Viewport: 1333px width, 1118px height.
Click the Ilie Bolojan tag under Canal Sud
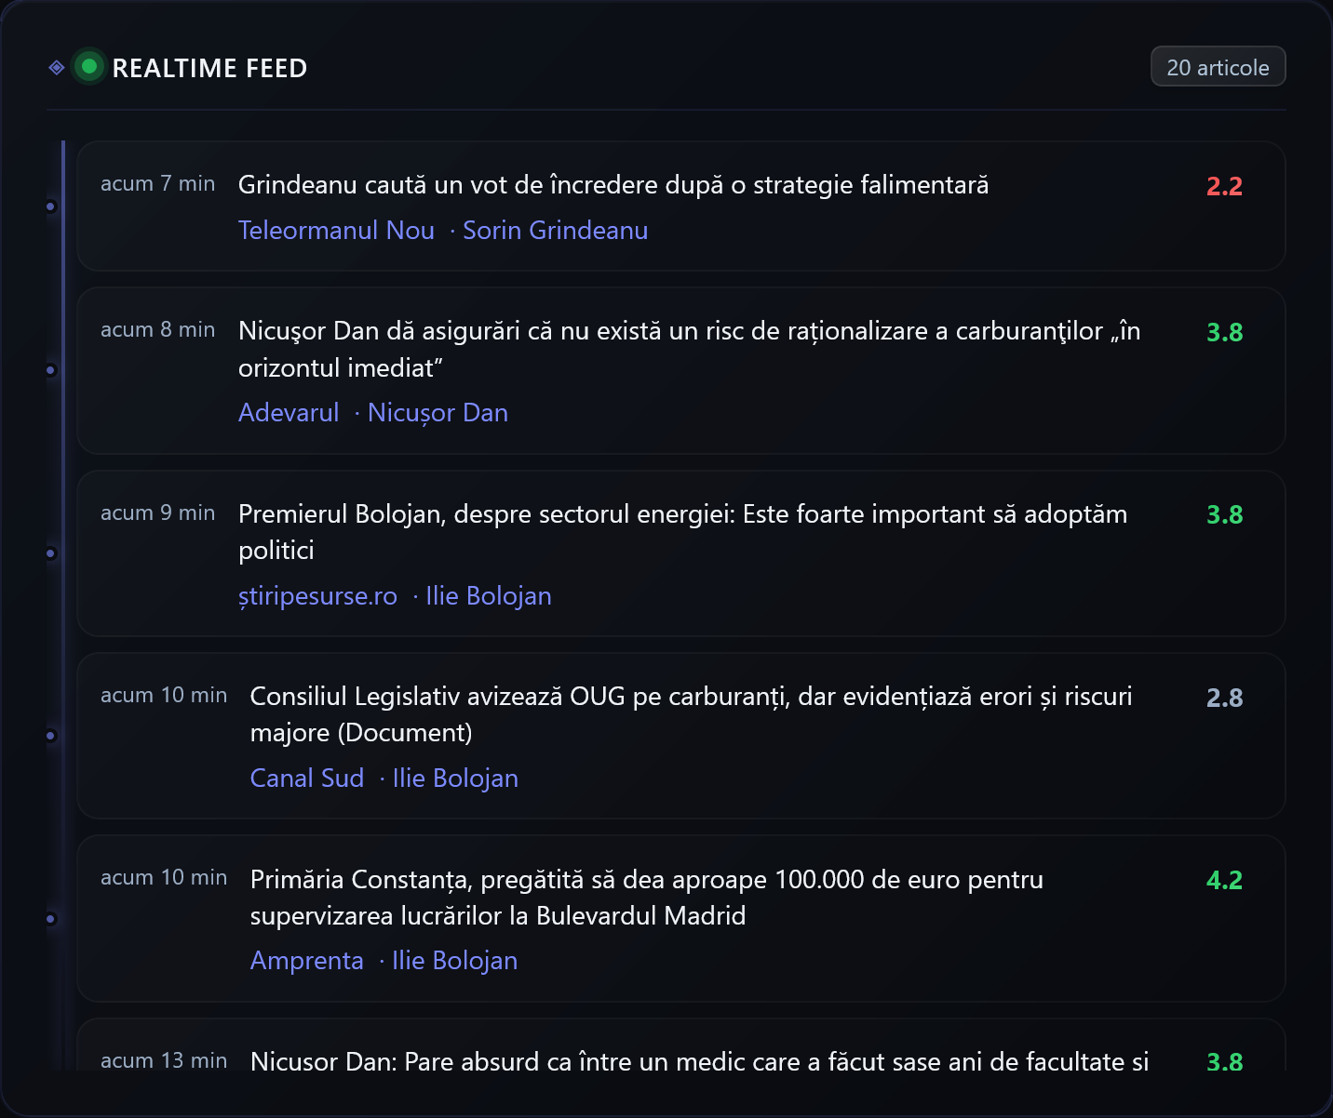pyautogui.click(x=454, y=778)
